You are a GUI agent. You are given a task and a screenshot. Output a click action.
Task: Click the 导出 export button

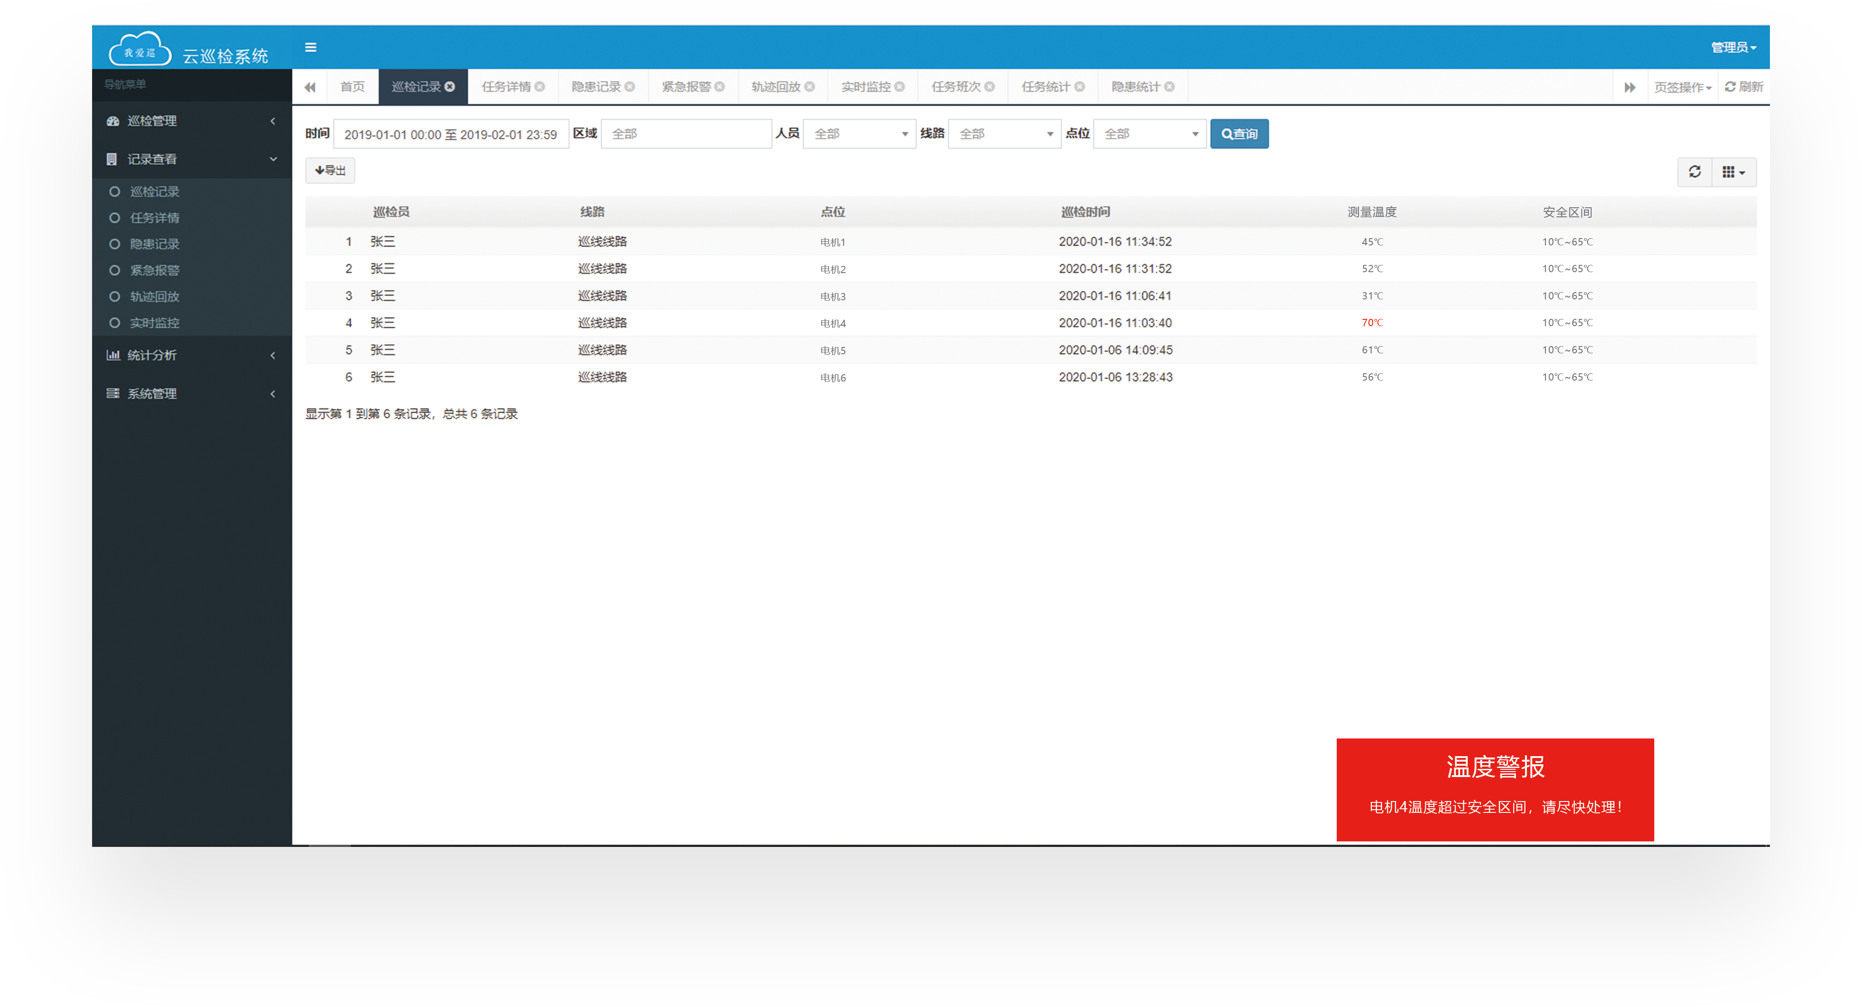330,171
